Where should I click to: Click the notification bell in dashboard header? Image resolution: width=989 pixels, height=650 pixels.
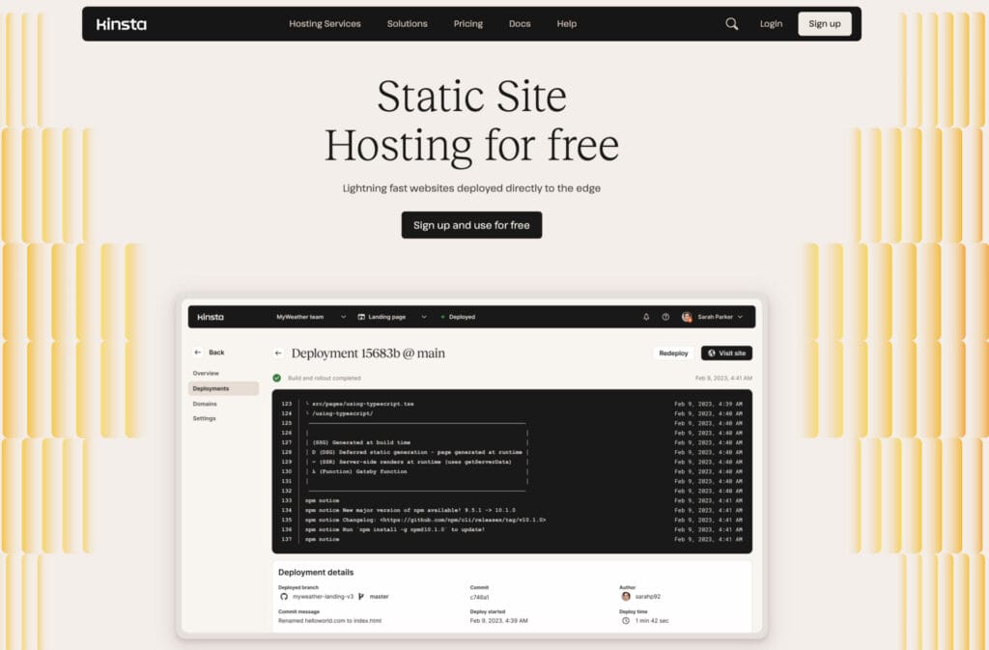pos(646,317)
